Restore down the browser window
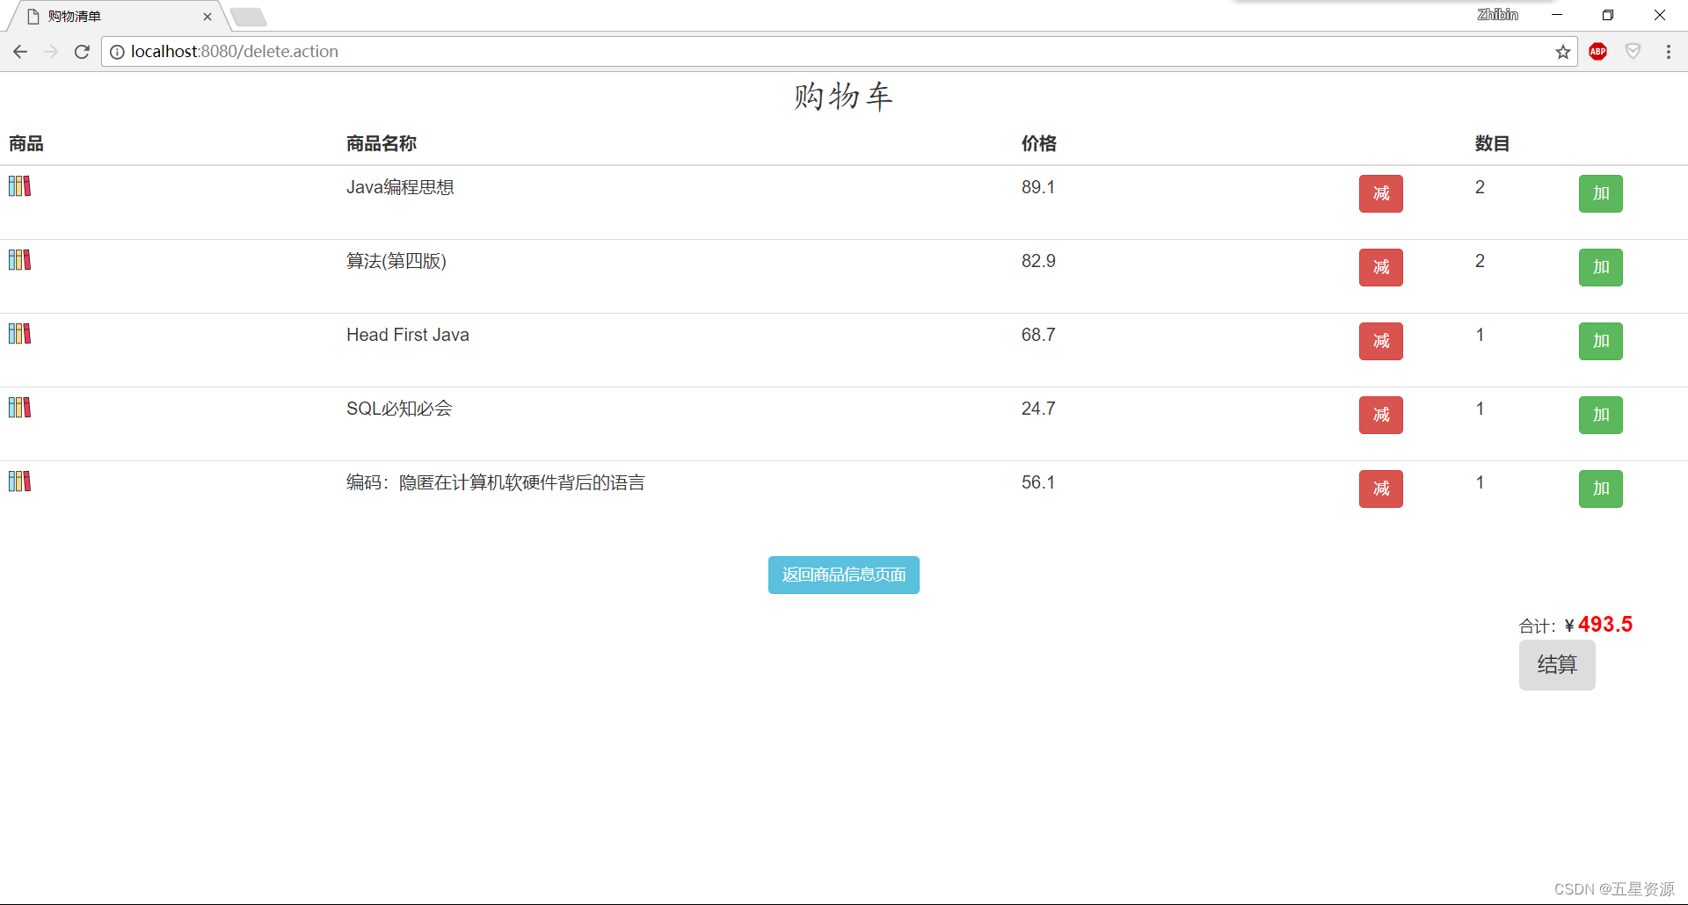The image size is (1688, 905). [x=1608, y=15]
